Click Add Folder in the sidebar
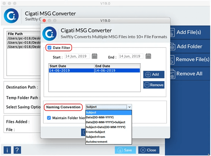The width and height of the screenshot is (211, 156). 190,46
